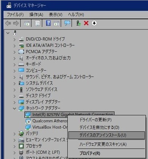The width and height of the screenshot is (148, 159).
Task: Select the VirtualBox Host-Only adapter item
Action: pyautogui.click(x=50, y=127)
